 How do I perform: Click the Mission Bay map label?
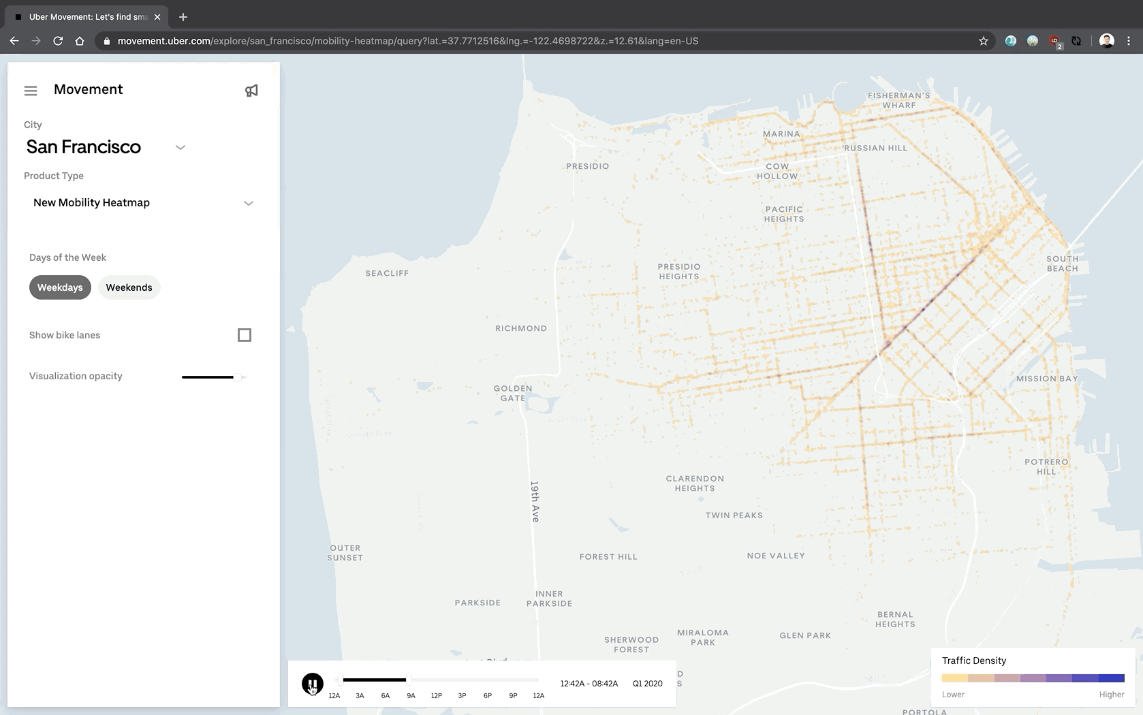tap(1047, 379)
